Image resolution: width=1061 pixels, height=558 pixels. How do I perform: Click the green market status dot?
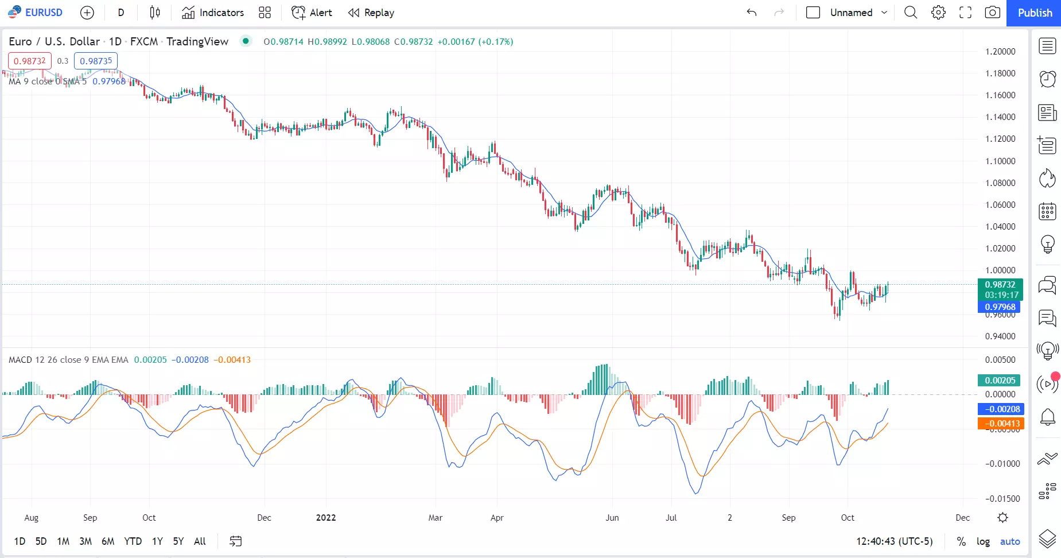coord(246,41)
